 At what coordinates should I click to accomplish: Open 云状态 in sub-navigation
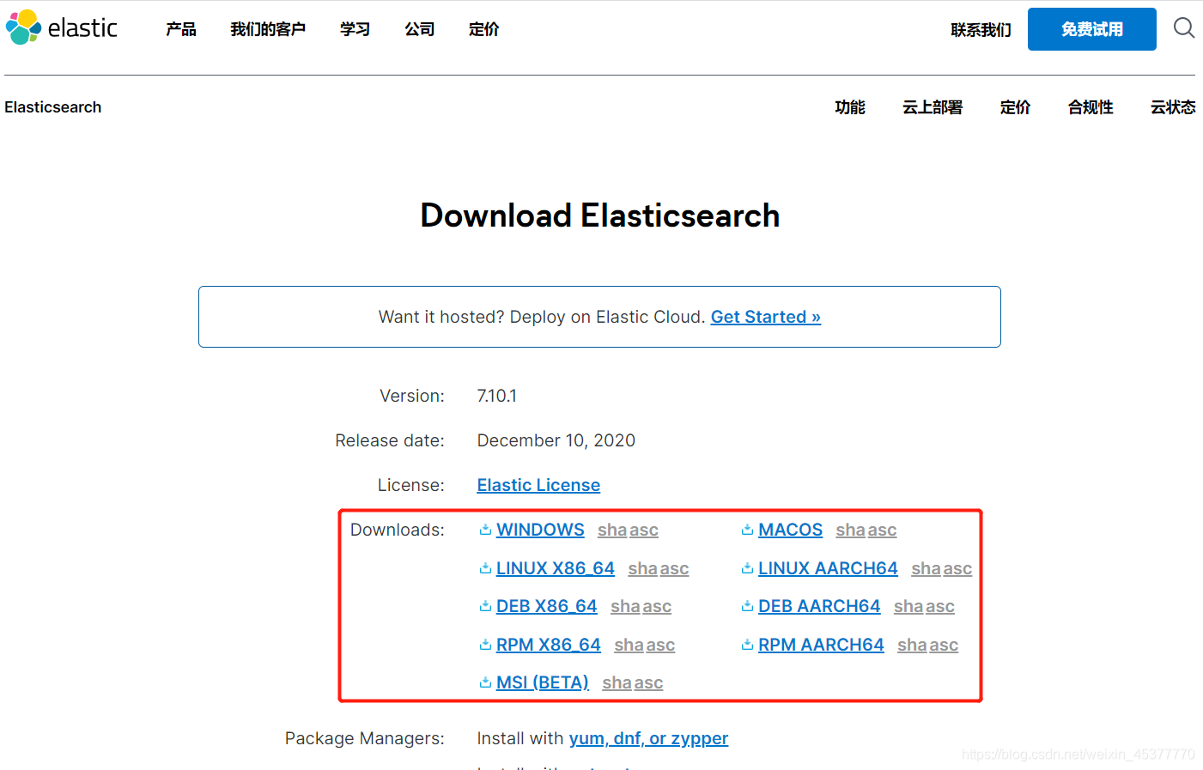tap(1173, 107)
